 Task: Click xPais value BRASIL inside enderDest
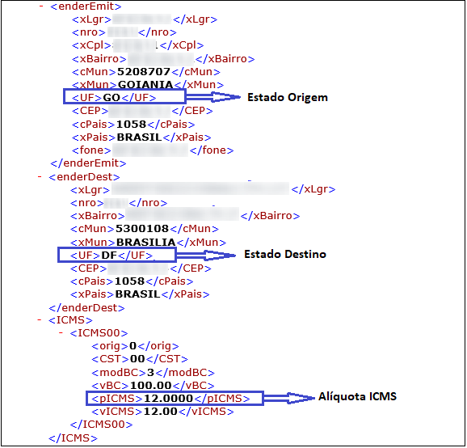coord(137,294)
